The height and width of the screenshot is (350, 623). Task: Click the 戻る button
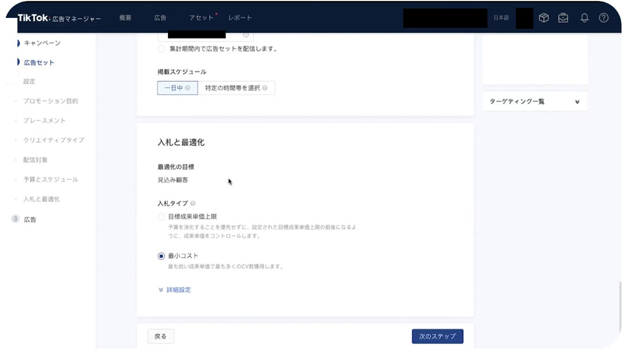(x=160, y=336)
